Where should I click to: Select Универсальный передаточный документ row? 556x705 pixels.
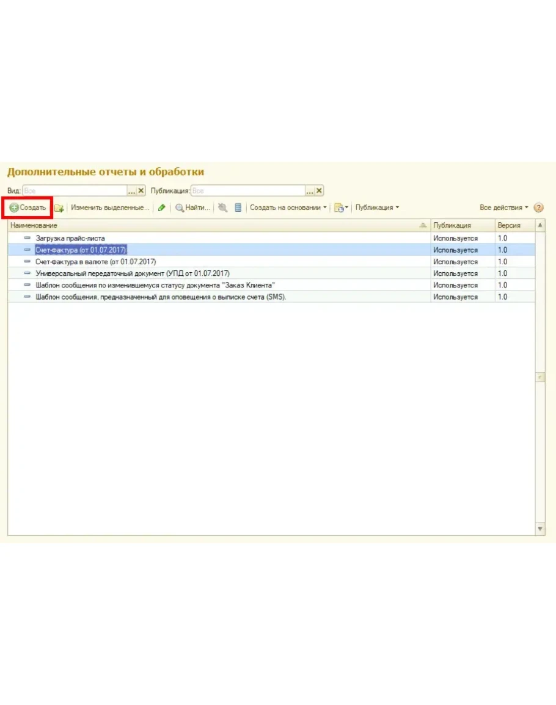pyautogui.click(x=133, y=273)
